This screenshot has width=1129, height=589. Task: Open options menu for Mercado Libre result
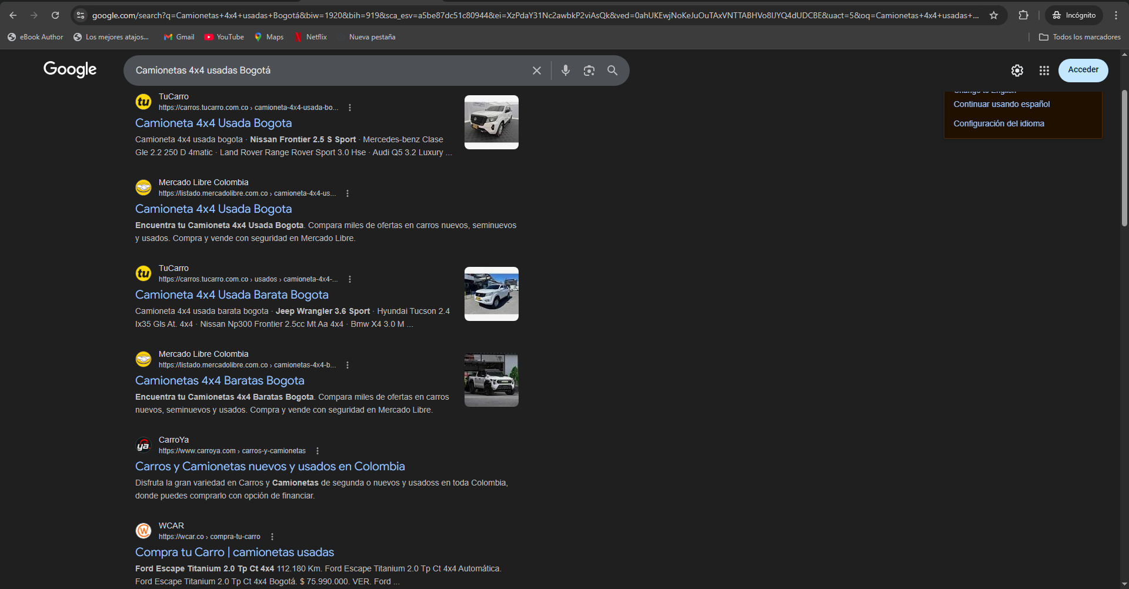pyautogui.click(x=347, y=192)
